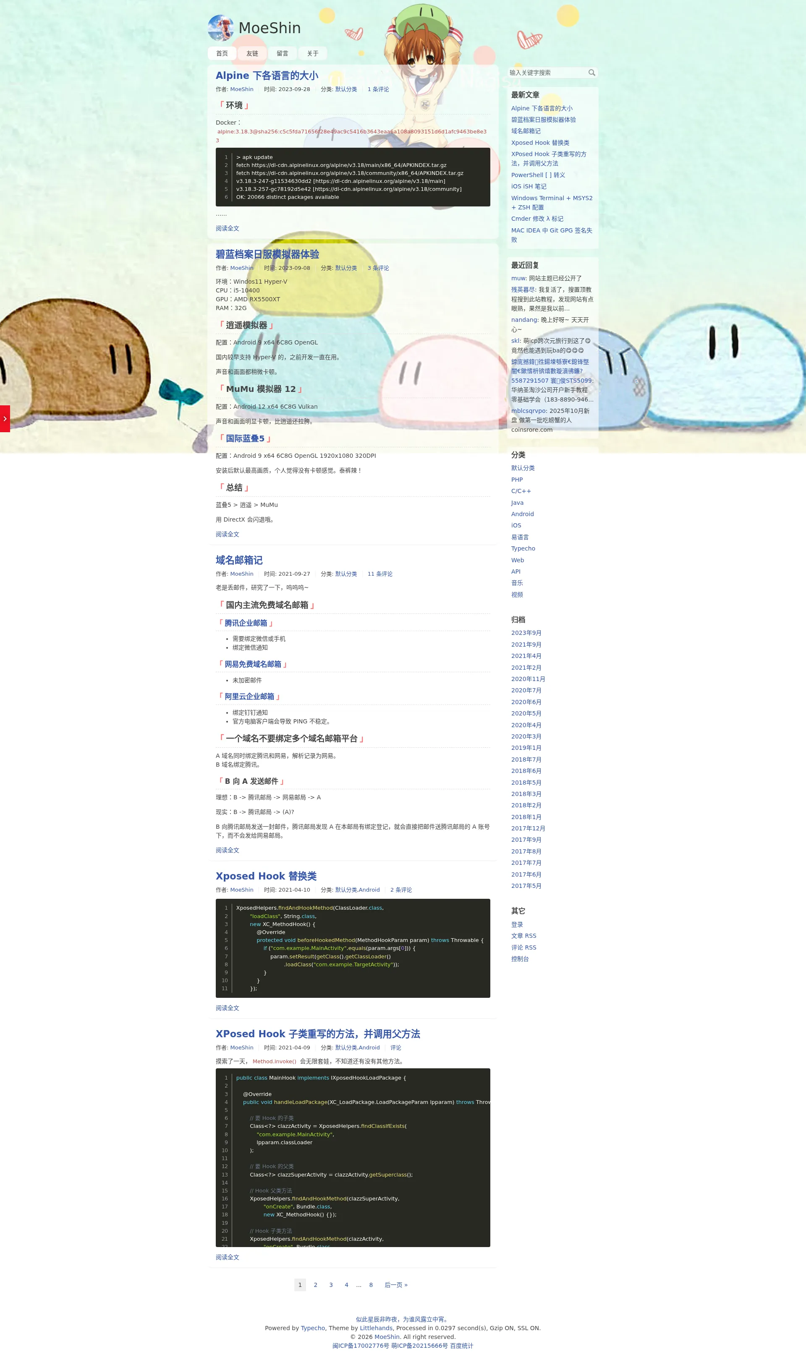806x1357 pixels.
Task: Open the 文章 RSS feed
Action: click(523, 936)
